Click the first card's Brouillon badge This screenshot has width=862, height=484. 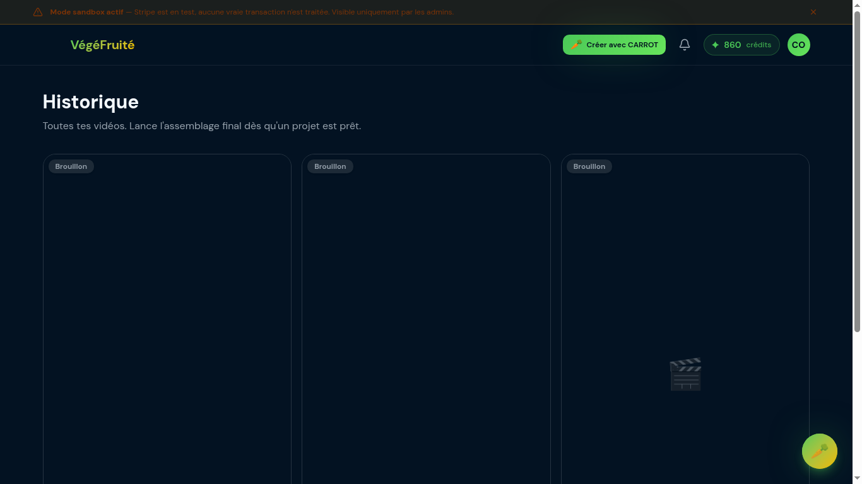coord(71,166)
